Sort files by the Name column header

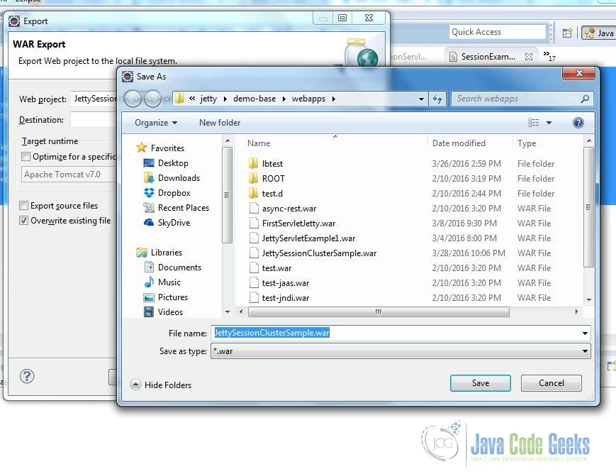(x=259, y=143)
